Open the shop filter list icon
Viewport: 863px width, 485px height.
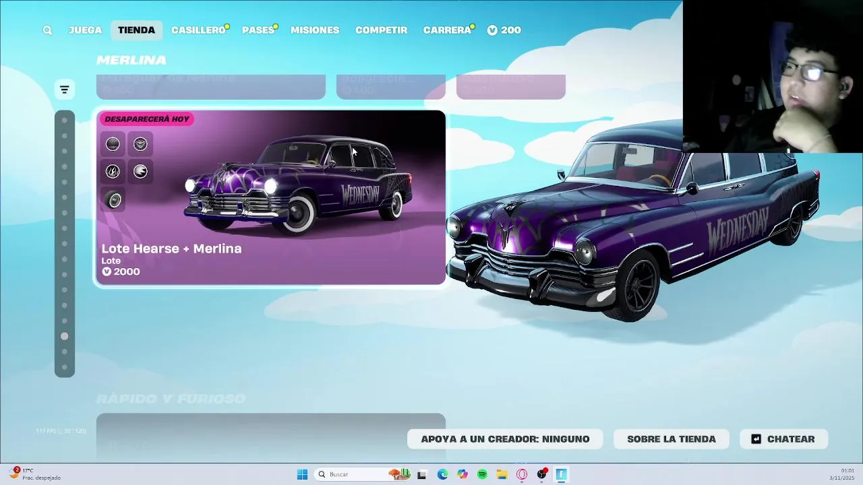65,89
